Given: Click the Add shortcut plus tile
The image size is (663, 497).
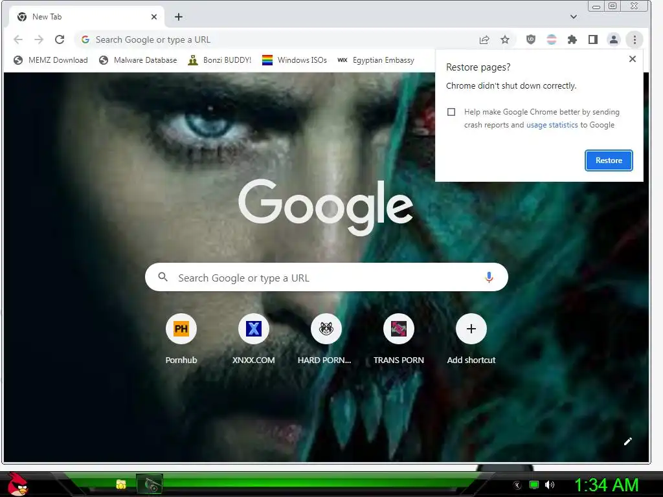Looking at the screenshot, I should (x=471, y=329).
